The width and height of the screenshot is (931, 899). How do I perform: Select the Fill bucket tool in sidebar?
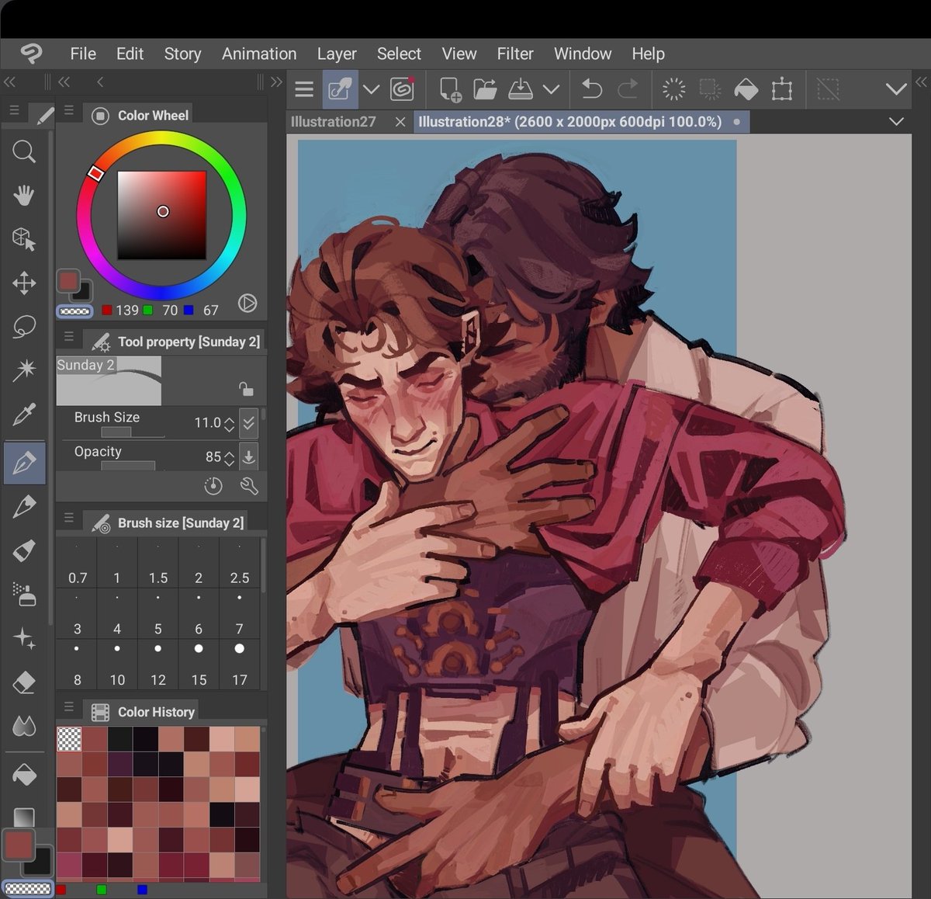pos(24,775)
